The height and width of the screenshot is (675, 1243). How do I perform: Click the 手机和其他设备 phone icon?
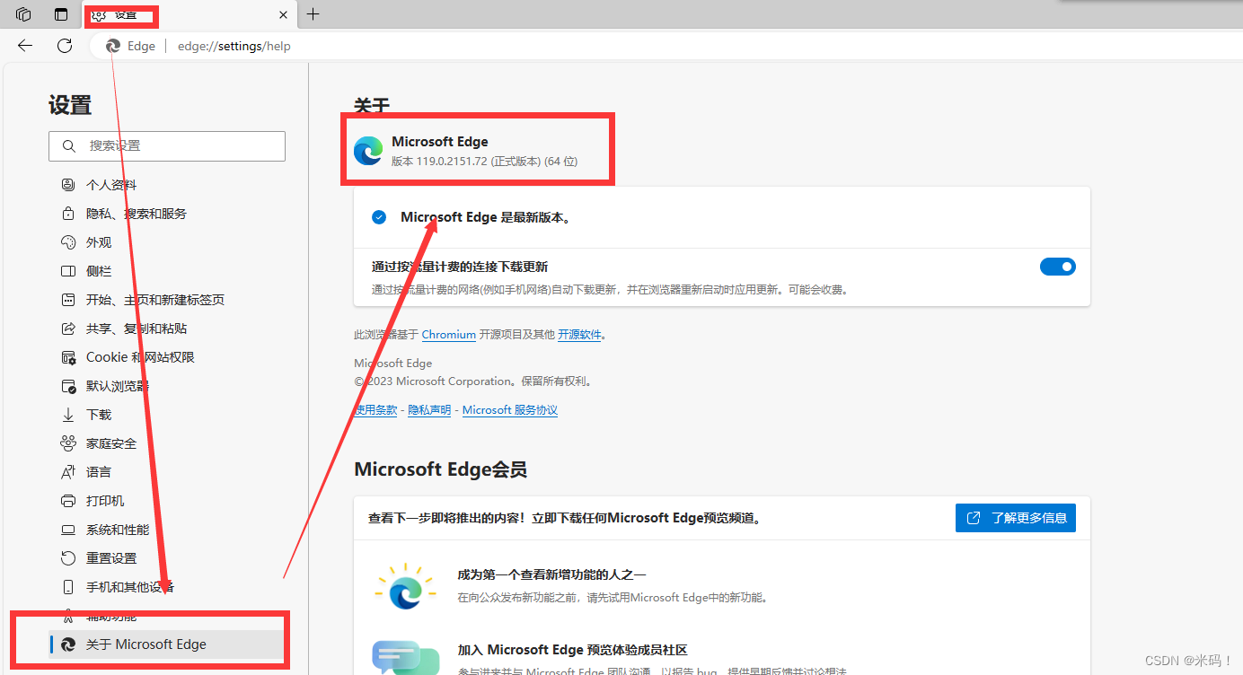68,587
